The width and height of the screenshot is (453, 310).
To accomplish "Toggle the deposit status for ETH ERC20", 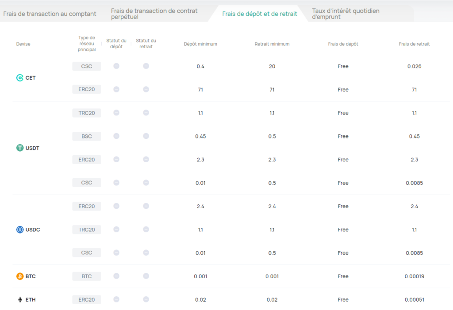I will [116, 299].
